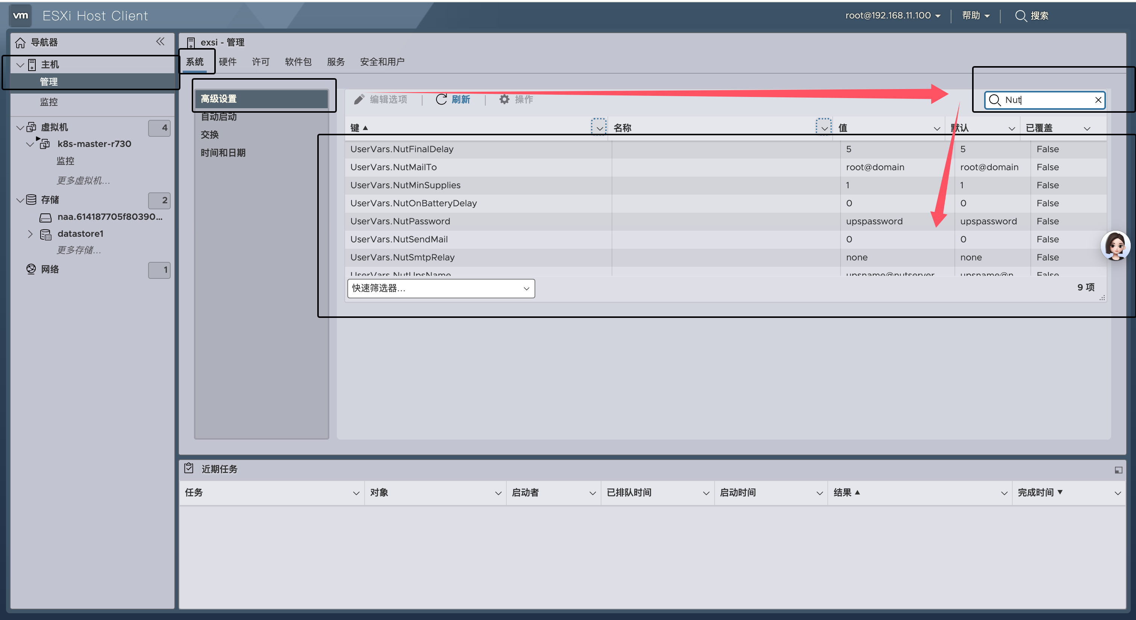Click the search field magnifier icon

[x=994, y=100]
